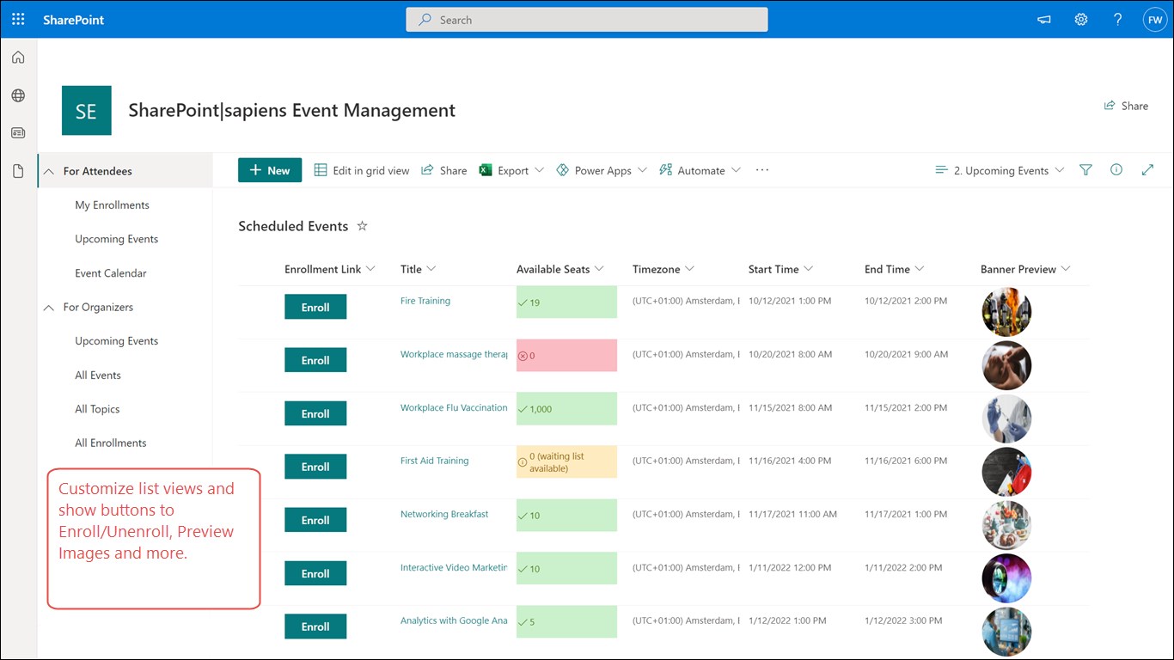Open the Networking Breakfast event link

(x=444, y=514)
